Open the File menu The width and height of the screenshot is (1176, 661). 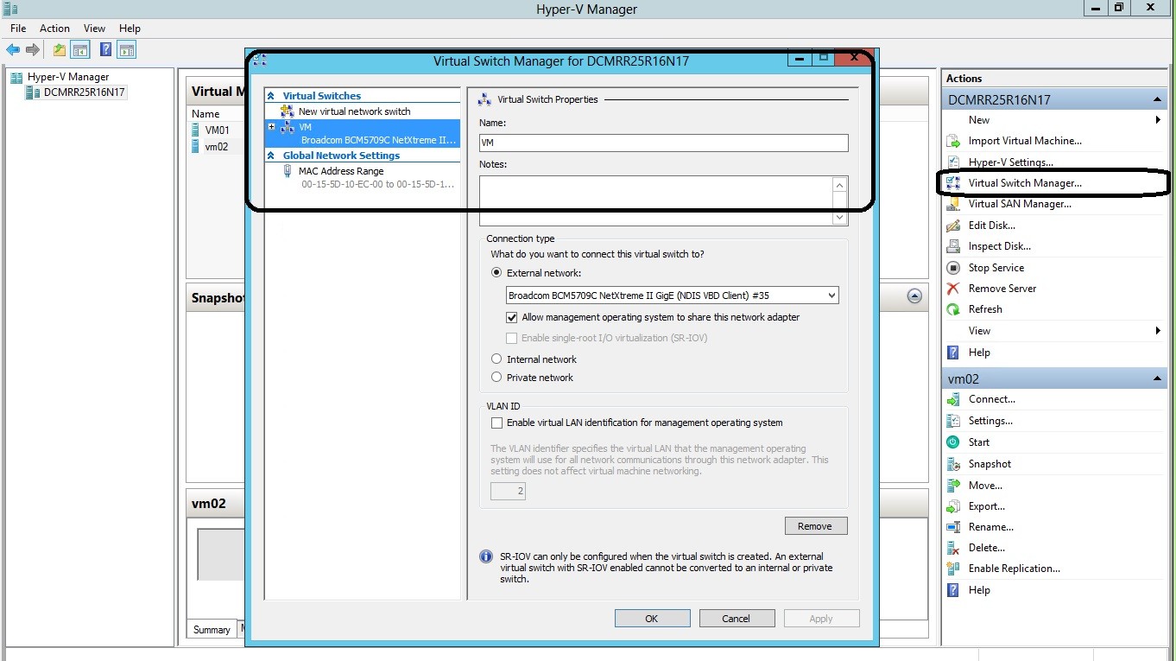click(18, 29)
